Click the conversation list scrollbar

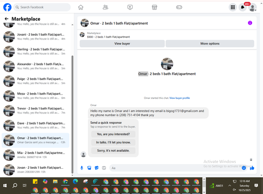coord(73,114)
